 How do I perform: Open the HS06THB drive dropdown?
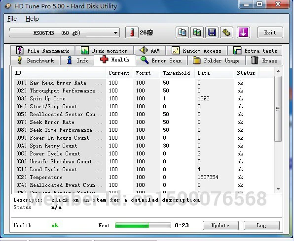click(x=65, y=33)
